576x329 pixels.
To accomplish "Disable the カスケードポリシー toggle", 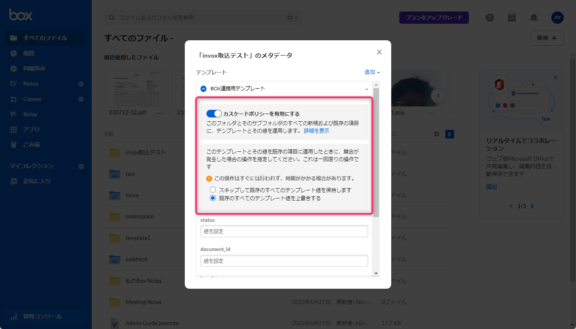I will coord(214,114).
